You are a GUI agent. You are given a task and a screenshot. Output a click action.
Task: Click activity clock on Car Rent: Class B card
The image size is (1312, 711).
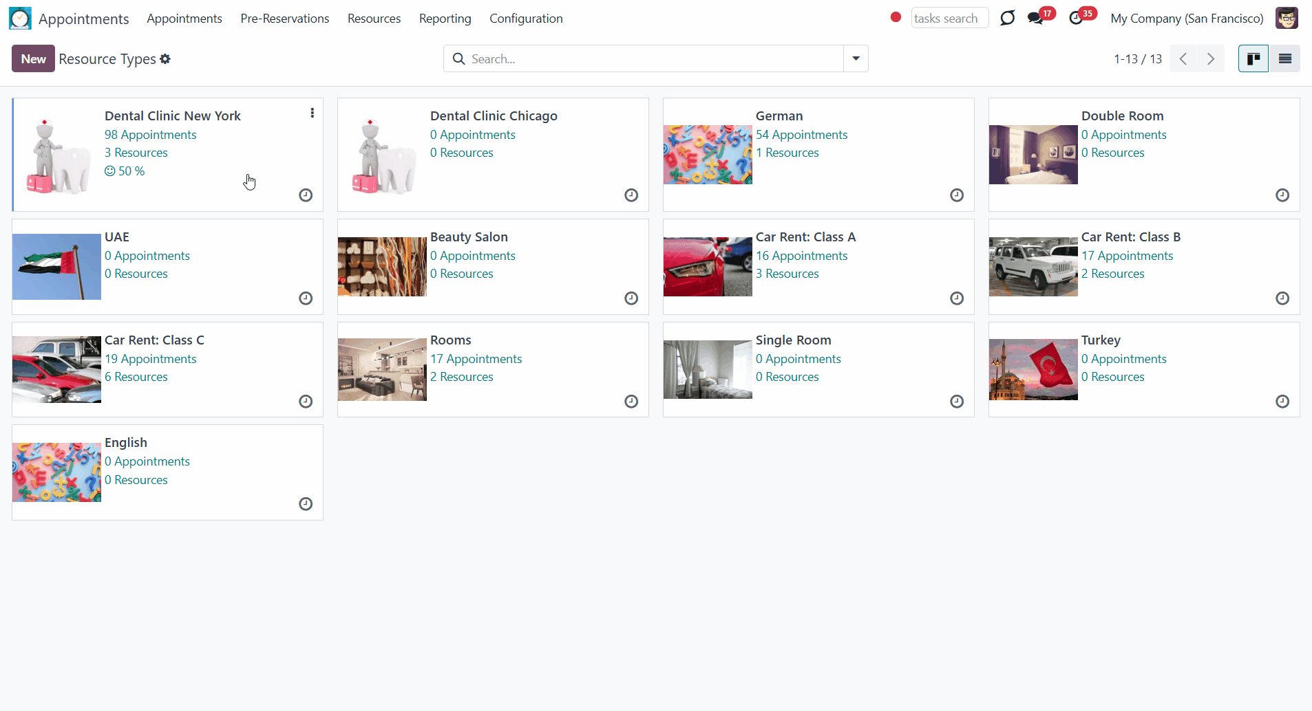point(1282,298)
